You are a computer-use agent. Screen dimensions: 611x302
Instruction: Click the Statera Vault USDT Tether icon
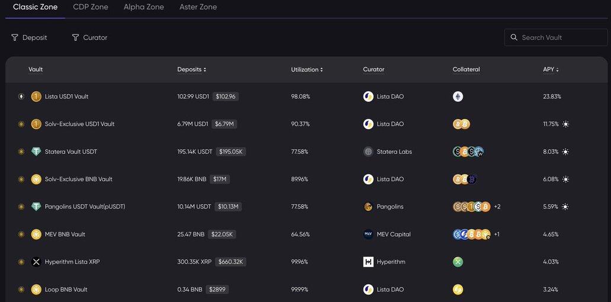pyautogui.click(x=36, y=152)
